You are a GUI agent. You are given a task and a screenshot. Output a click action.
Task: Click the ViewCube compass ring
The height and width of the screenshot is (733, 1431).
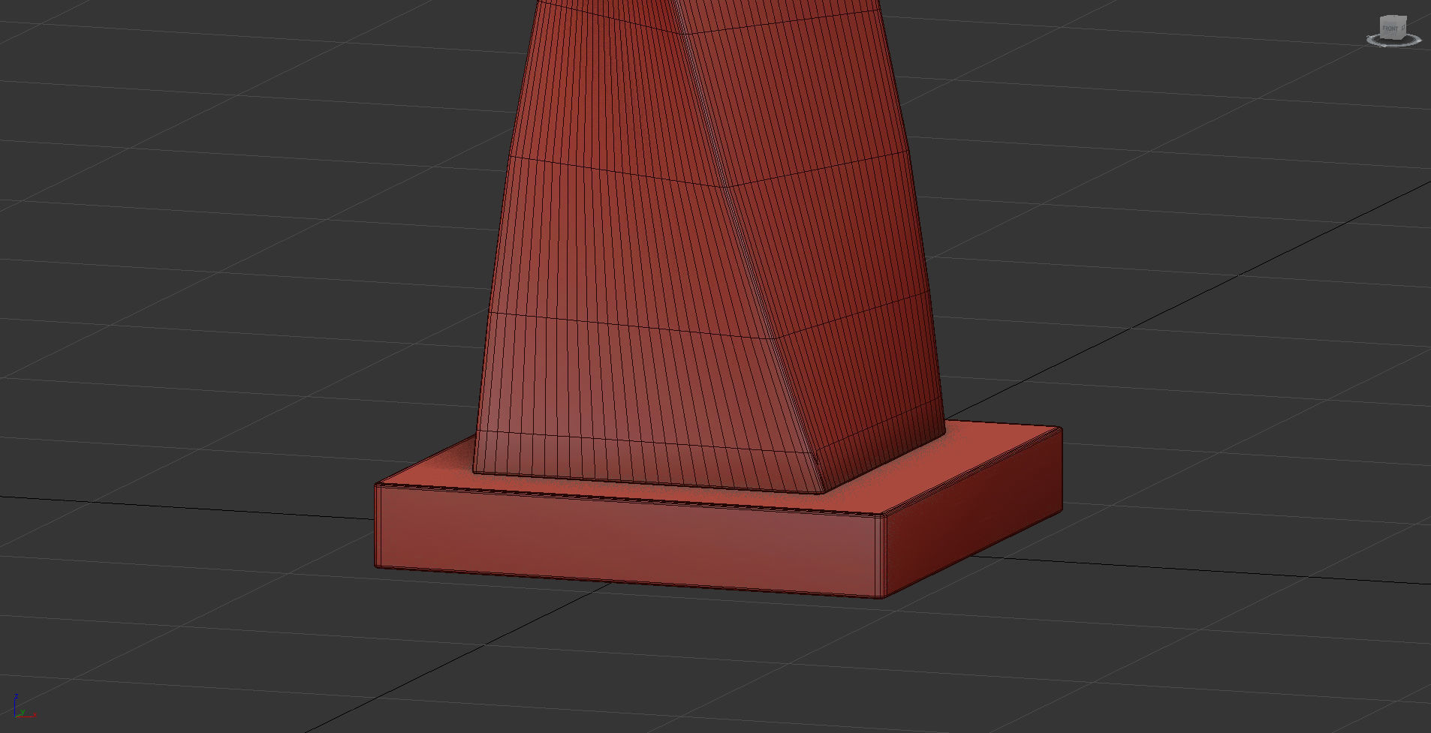coord(1394,45)
